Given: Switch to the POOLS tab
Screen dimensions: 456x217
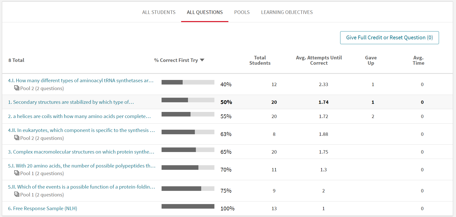Looking at the screenshot, I should tap(242, 12).
